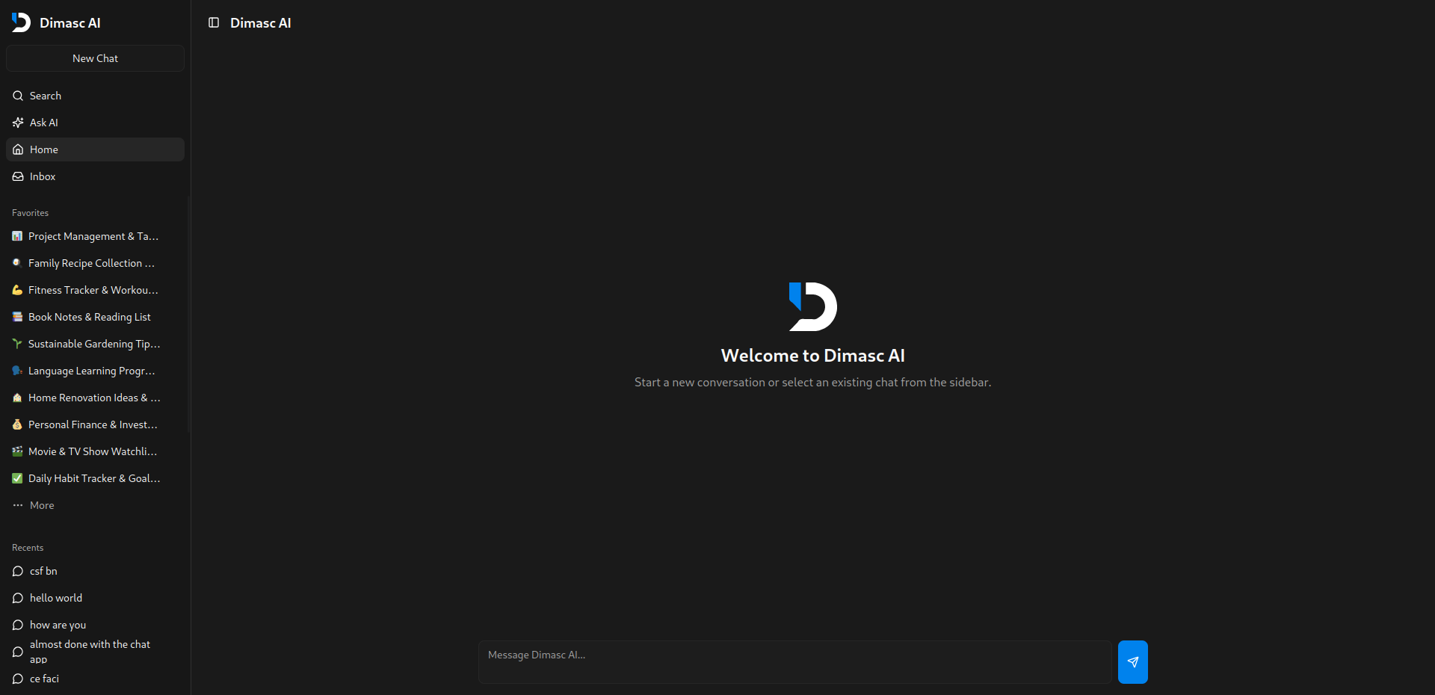This screenshot has width=1435, height=695.
Task: Focus the Message Dimasc AI input field
Action: 794,661
